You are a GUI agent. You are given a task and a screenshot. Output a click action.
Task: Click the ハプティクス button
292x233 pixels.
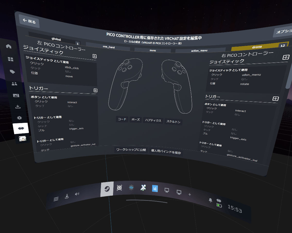click(153, 120)
